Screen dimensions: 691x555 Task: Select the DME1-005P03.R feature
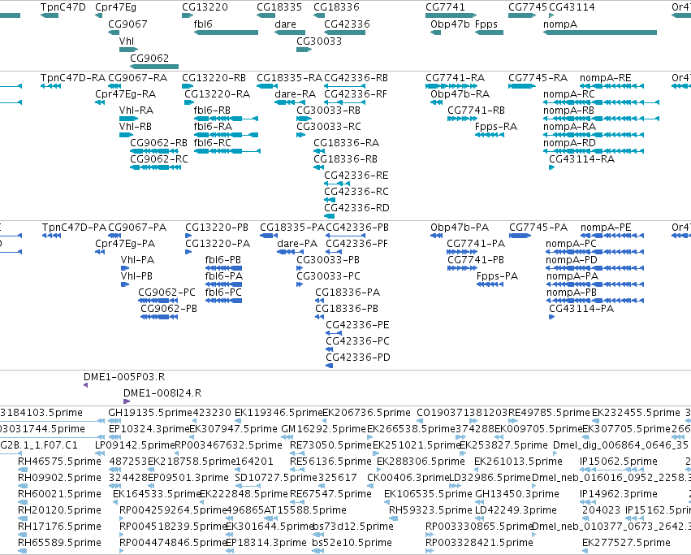pyautogui.click(x=124, y=377)
